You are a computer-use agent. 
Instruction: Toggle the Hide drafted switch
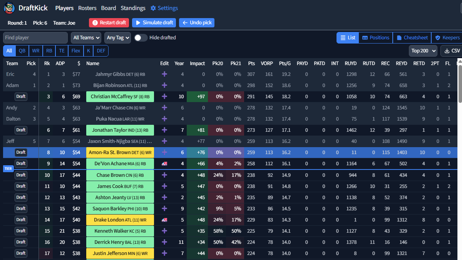pos(141,38)
